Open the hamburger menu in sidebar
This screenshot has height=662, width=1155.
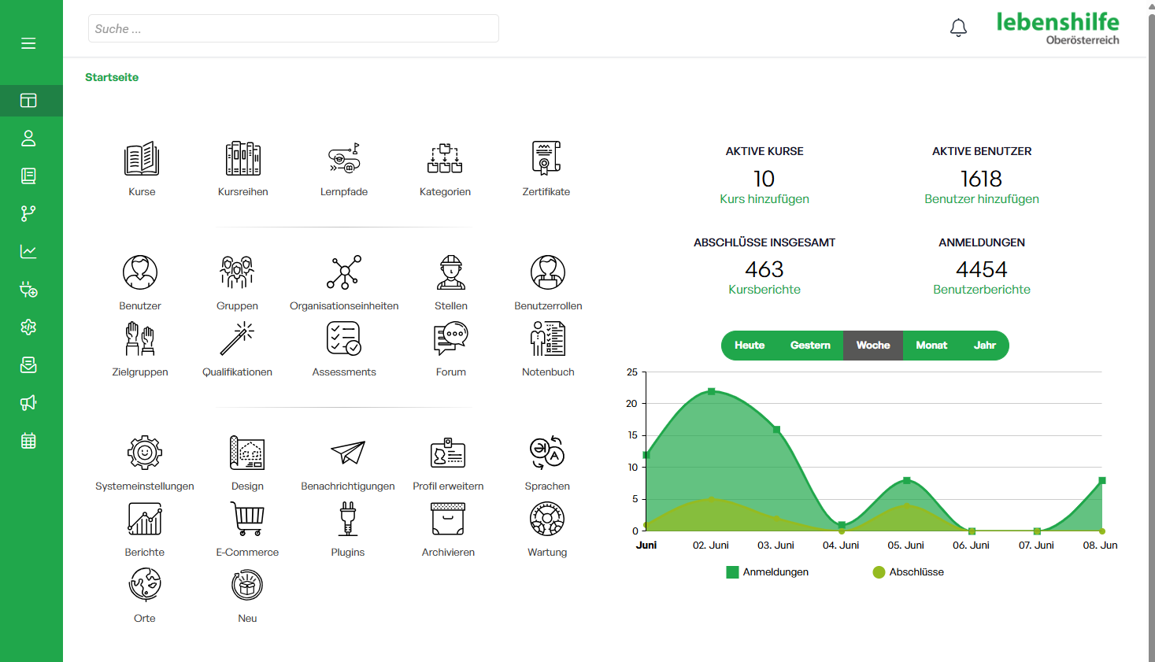click(x=28, y=43)
